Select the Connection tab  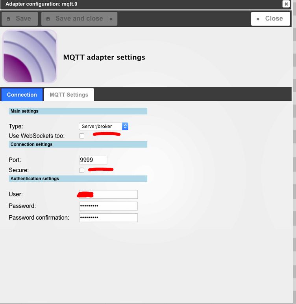[22, 95]
